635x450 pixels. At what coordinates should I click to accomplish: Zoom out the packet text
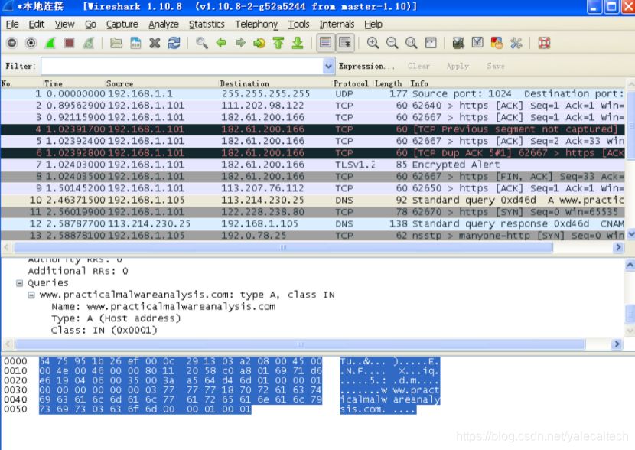point(392,43)
